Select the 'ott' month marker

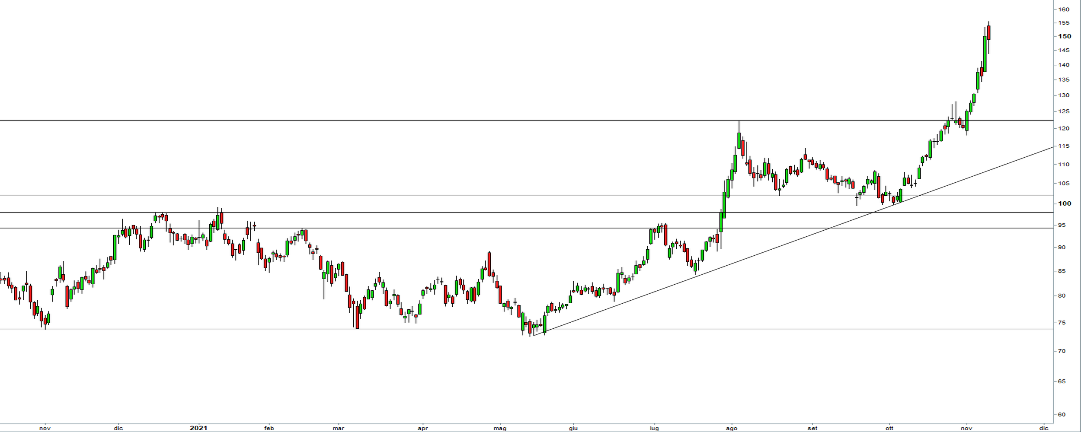889,428
